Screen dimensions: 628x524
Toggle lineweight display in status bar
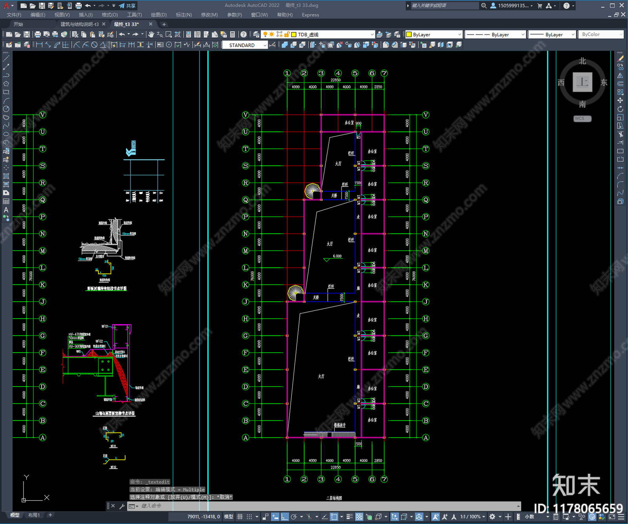tap(350, 517)
